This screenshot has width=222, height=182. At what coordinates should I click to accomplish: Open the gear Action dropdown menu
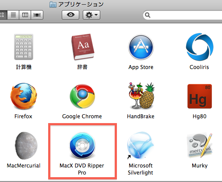pos(92,15)
